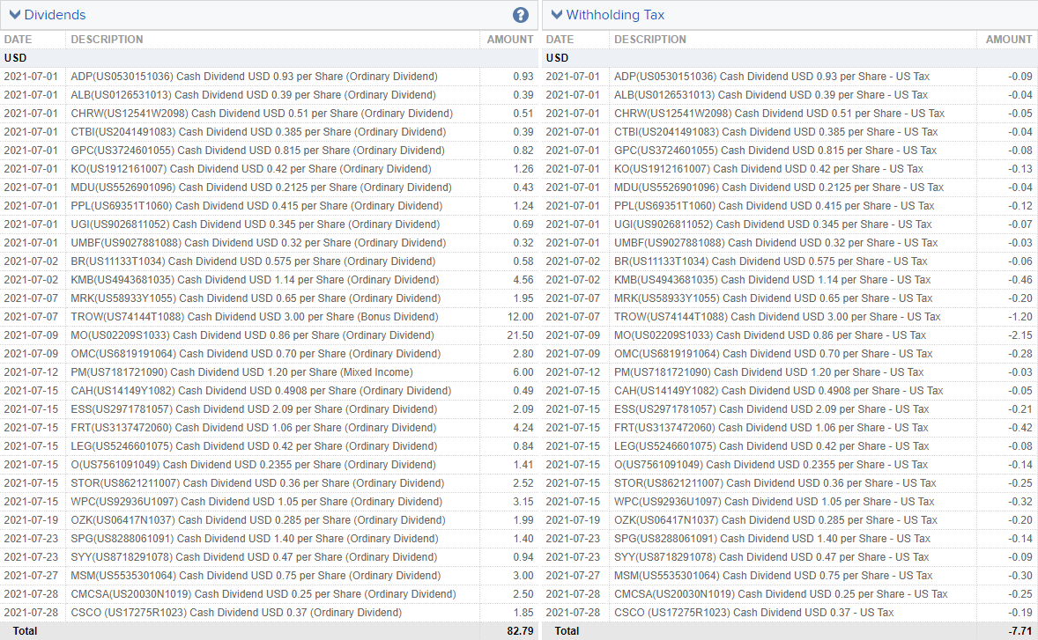Select the KO Ordinary Dividend description
The height and width of the screenshot is (640, 1038).
(251, 169)
